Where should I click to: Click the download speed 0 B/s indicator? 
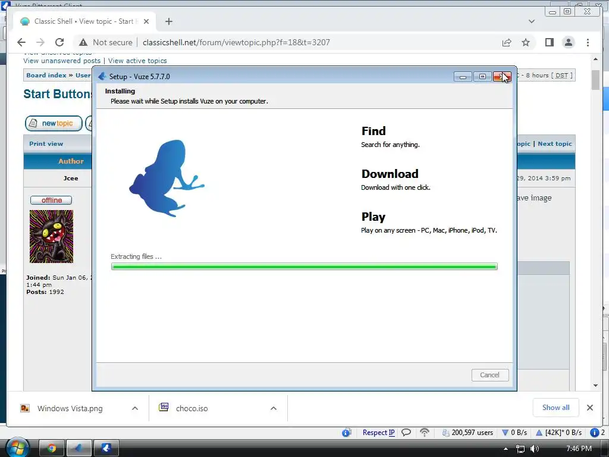click(x=514, y=433)
